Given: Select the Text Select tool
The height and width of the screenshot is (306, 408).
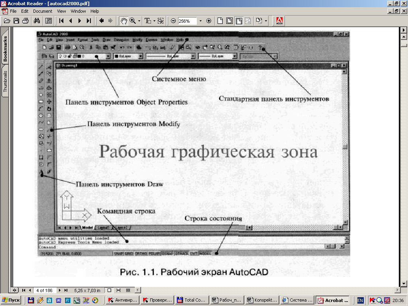Looking at the screenshot, I should tap(148, 21).
